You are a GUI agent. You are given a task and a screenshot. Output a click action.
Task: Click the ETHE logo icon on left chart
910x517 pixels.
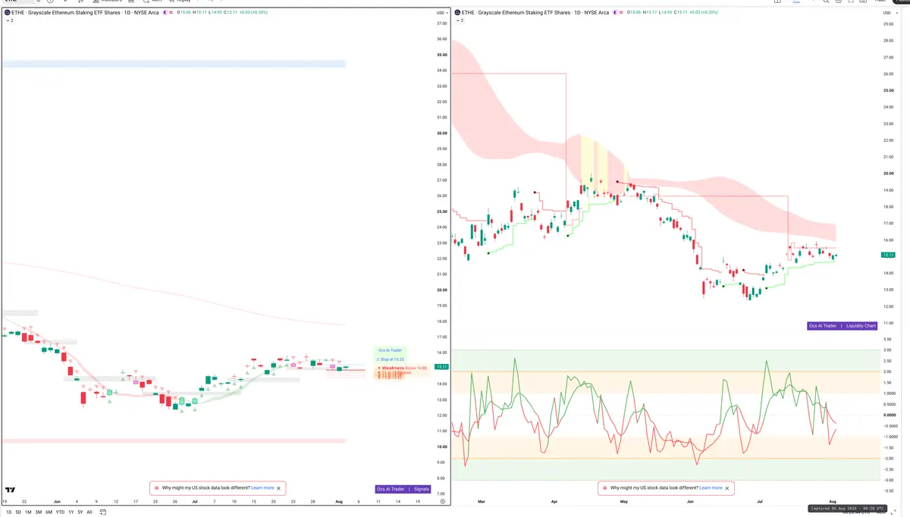pyautogui.click(x=7, y=13)
